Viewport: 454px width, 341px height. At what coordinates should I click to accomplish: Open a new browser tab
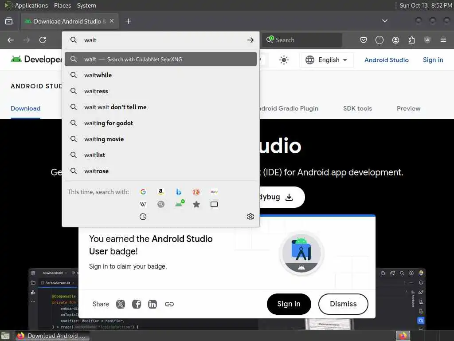(129, 21)
